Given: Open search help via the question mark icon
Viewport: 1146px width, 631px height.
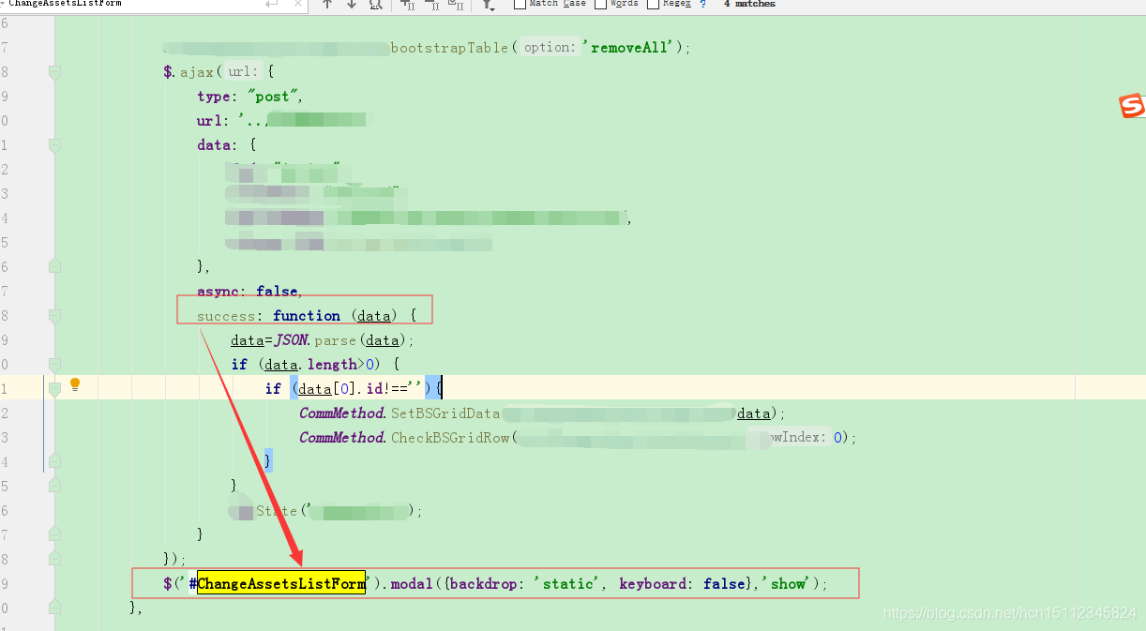Looking at the screenshot, I should pos(702,4).
